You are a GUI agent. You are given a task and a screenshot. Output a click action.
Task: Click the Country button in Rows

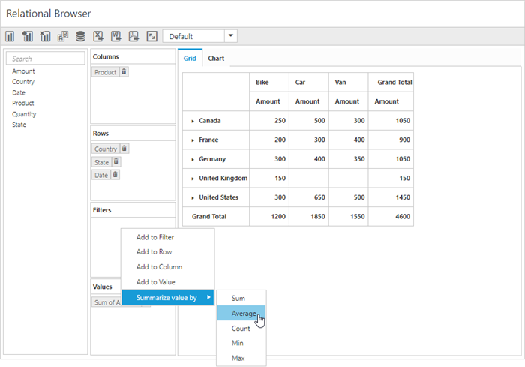(106, 149)
